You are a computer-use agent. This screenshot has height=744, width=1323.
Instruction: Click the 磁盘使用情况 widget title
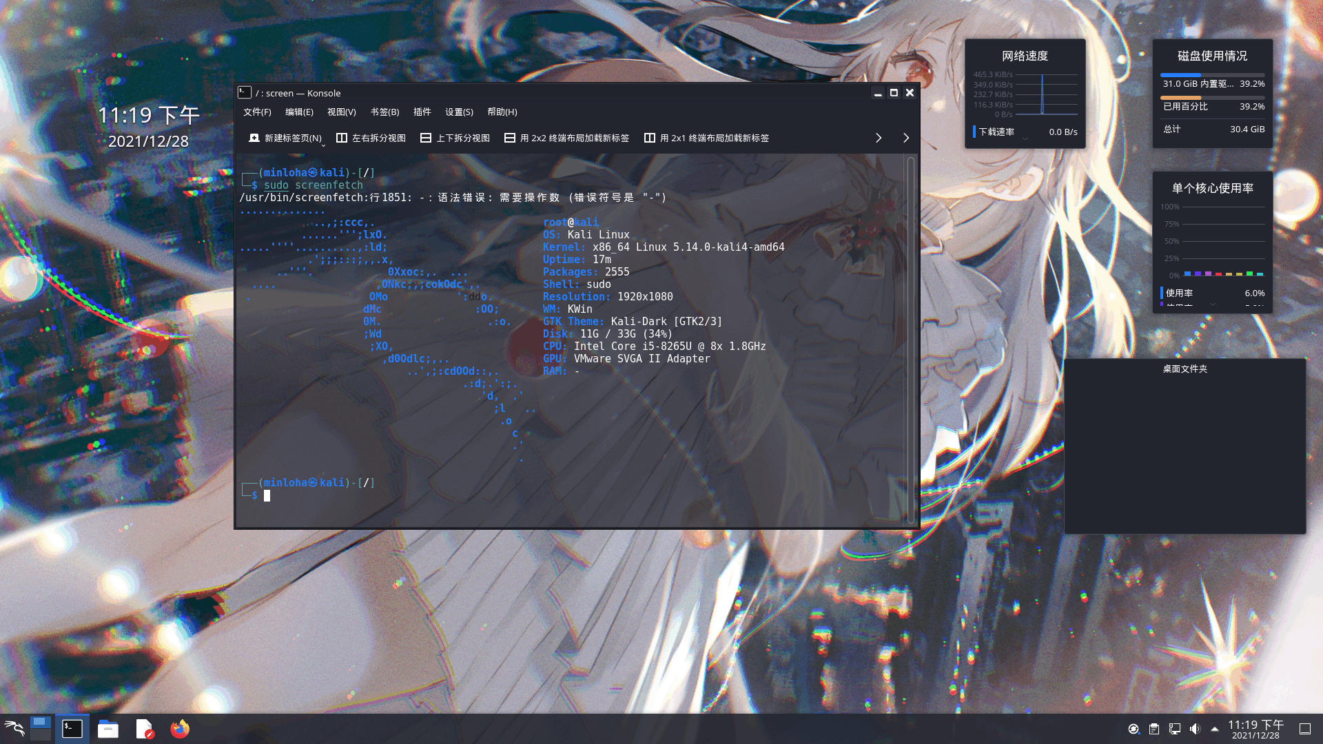[1212, 56]
